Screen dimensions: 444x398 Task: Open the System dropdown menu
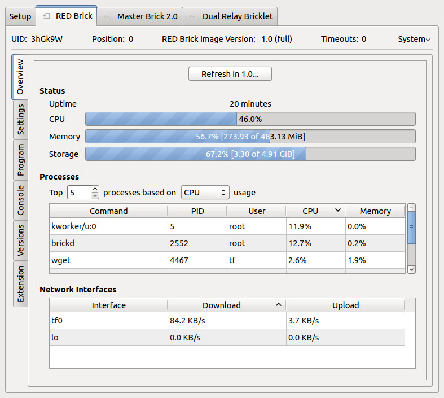click(x=414, y=39)
